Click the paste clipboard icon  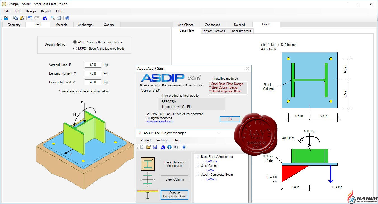point(22,18)
